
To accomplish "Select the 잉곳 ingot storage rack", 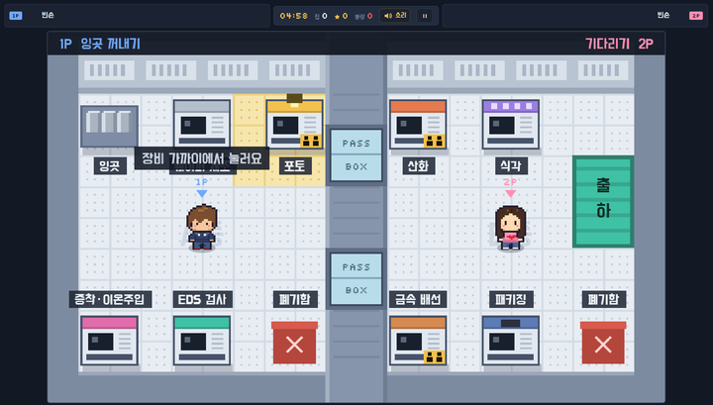I will coord(109,127).
